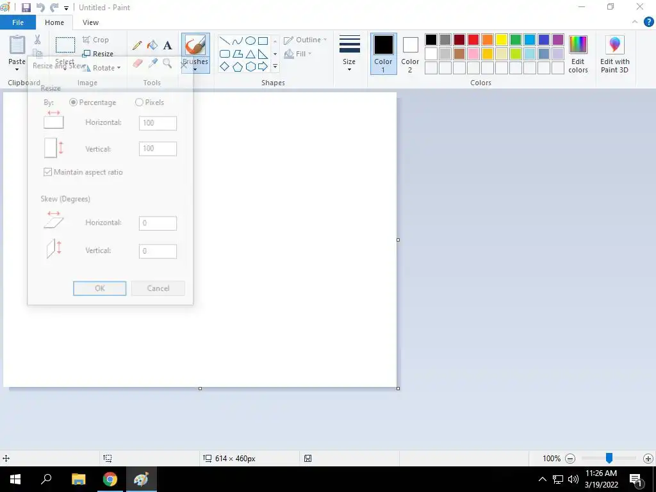Select the Magnifier tool

click(167, 63)
